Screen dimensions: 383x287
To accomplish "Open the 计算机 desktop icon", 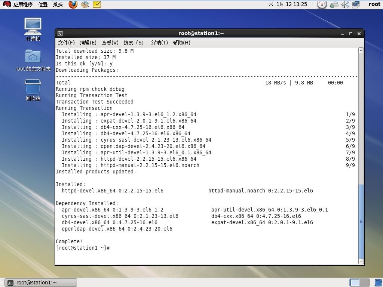I will click(33, 29).
